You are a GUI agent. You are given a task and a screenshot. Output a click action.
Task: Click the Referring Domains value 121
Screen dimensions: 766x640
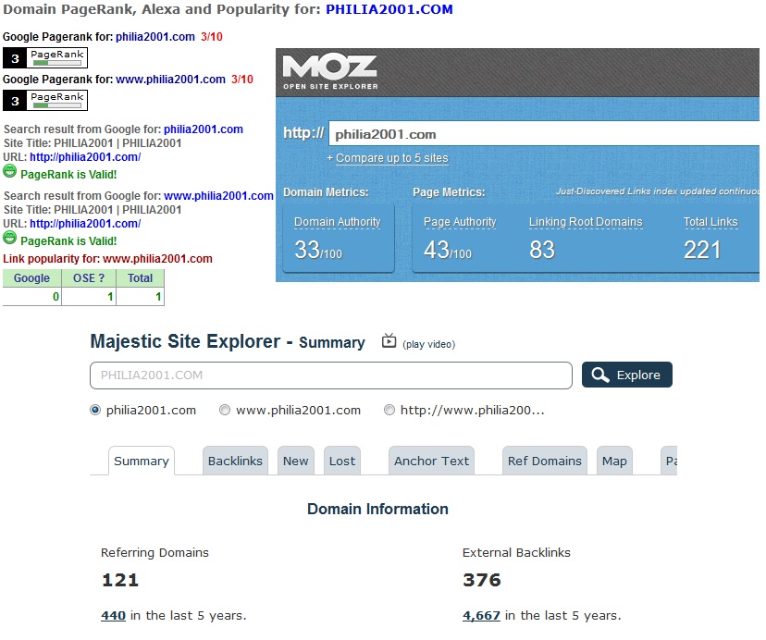[120, 580]
